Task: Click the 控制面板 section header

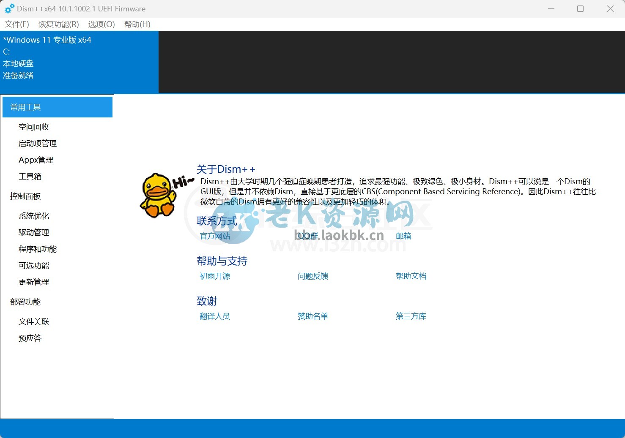Action: 25,196
